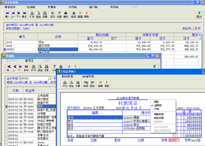Click the 日期 column header in 明细帐
The height and width of the screenshot is (146, 205).
pyautogui.click(x=15, y=91)
